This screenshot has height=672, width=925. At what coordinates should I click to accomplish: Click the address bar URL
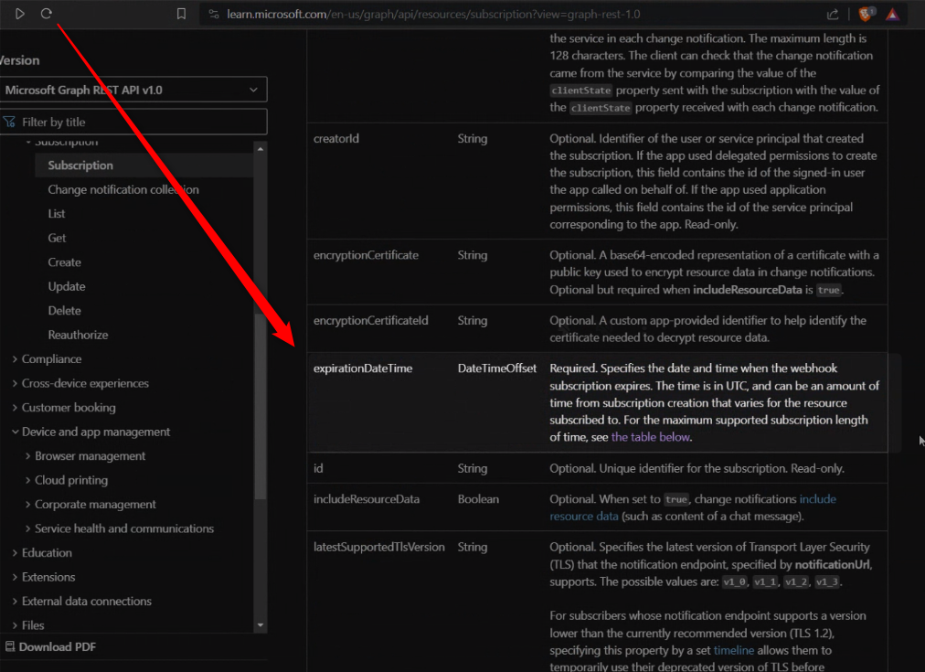click(433, 14)
